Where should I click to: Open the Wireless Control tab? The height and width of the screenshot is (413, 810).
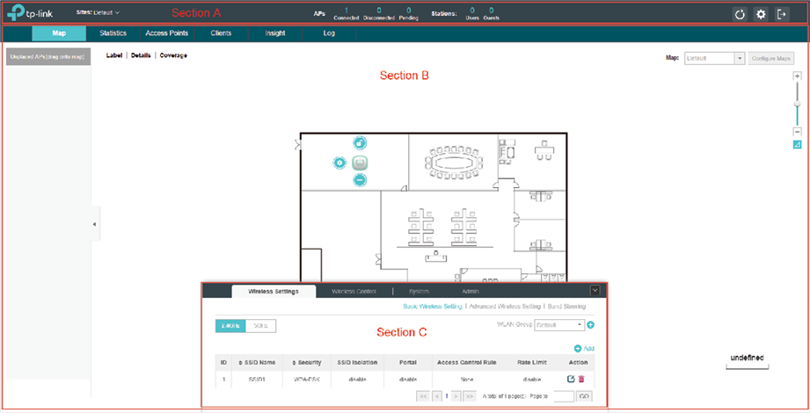[x=354, y=291]
